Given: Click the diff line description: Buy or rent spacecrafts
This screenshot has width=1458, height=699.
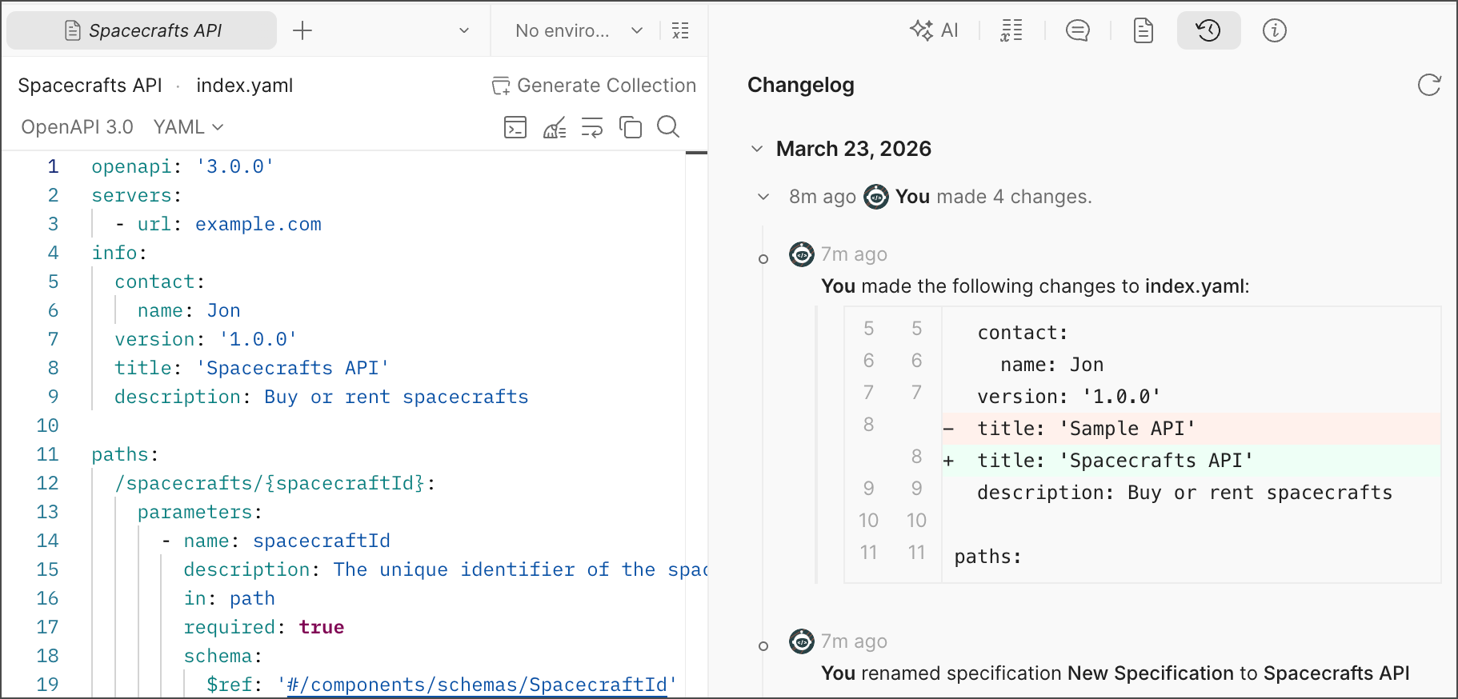Looking at the screenshot, I should click(x=1184, y=493).
